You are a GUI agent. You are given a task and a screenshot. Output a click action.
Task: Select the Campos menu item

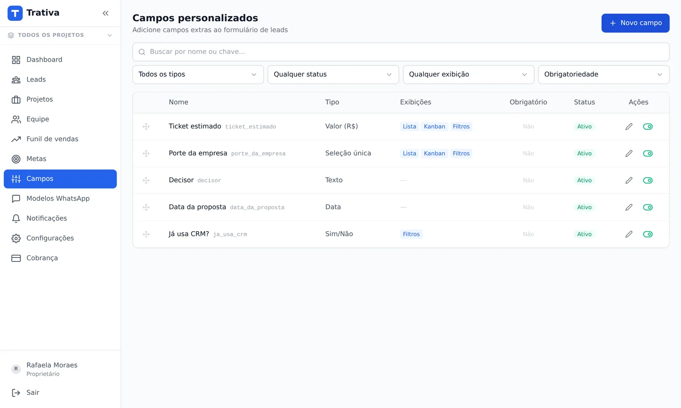[x=60, y=179]
